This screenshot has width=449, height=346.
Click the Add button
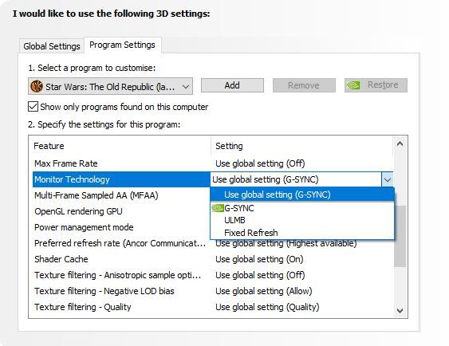tap(232, 85)
